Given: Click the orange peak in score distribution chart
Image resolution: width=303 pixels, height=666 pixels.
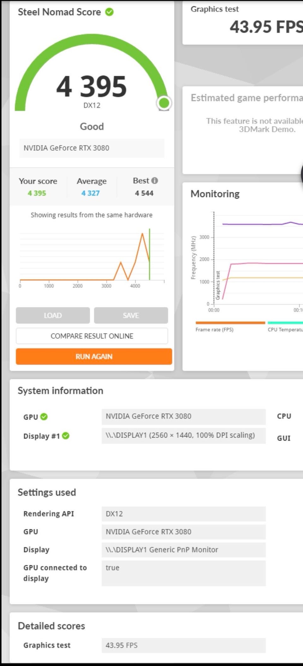Looking at the screenshot, I should click(x=143, y=234).
